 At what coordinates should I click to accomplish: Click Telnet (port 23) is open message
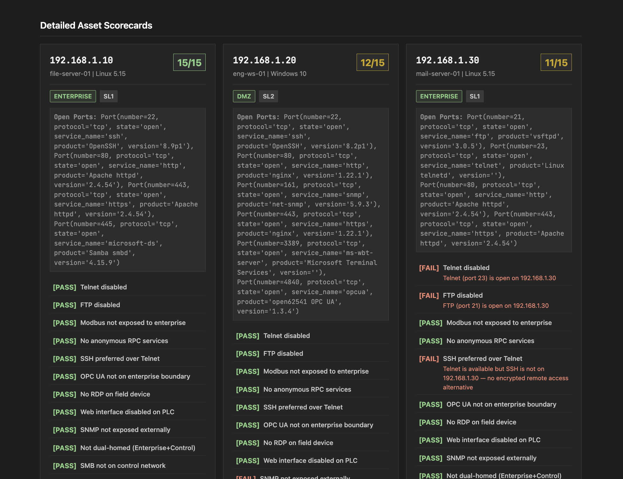pos(499,278)
